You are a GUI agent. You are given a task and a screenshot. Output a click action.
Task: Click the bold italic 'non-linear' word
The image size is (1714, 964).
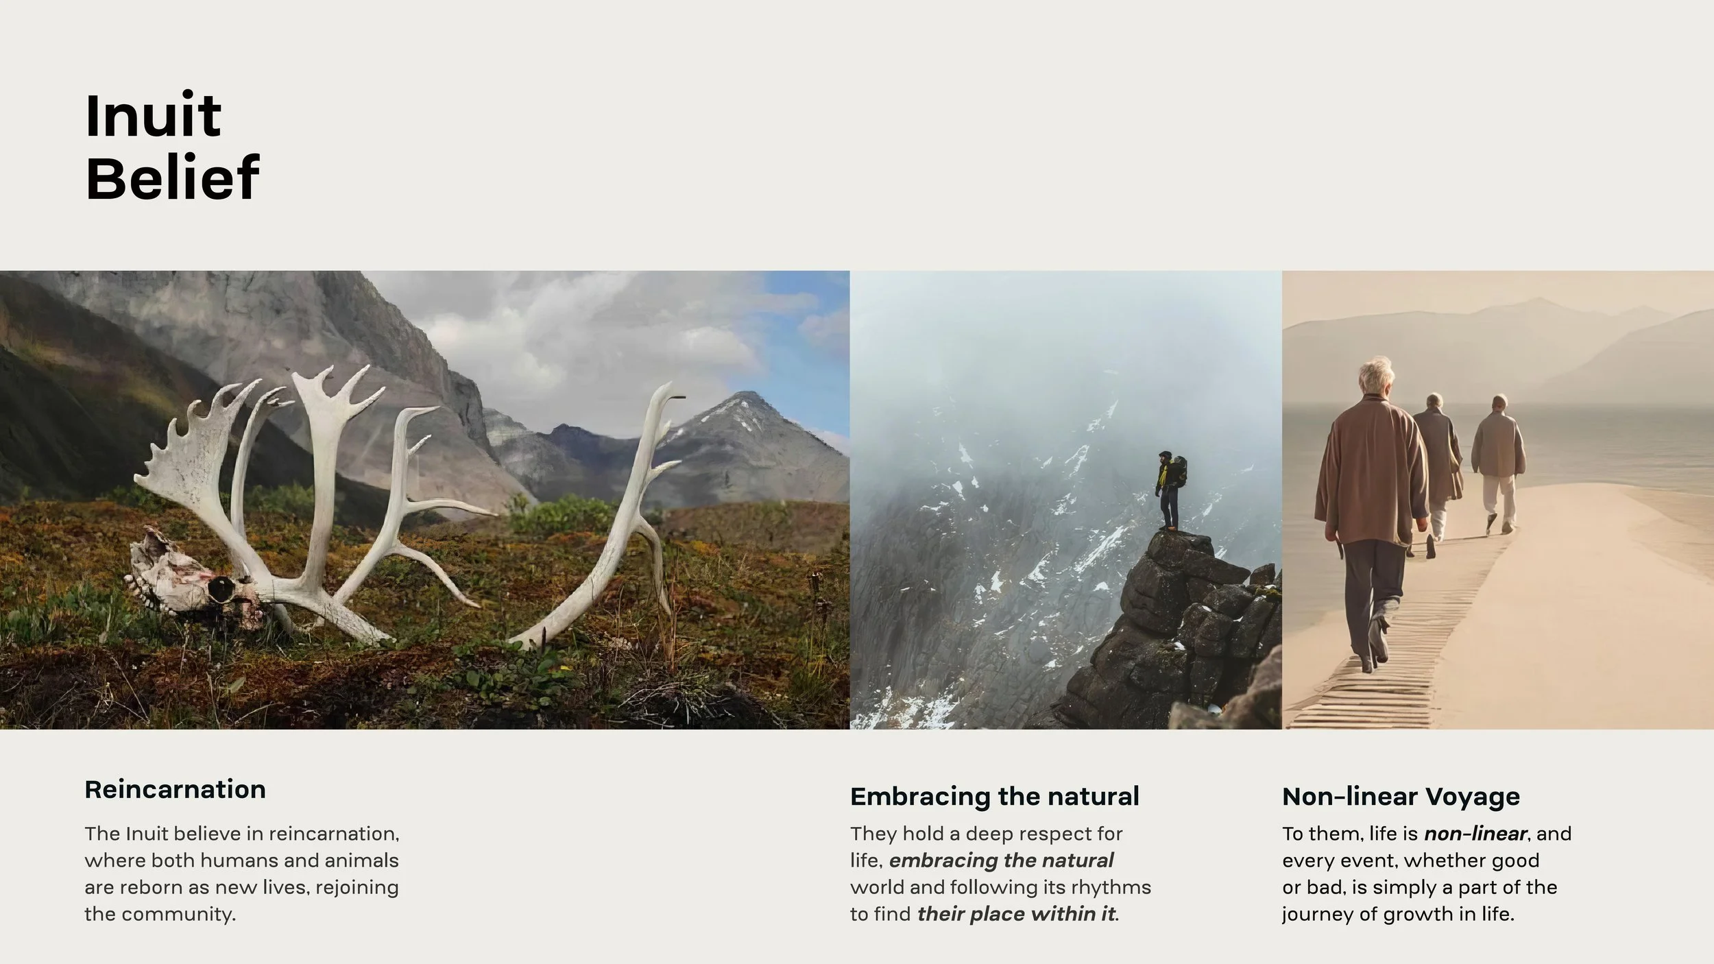pyautogui.click(x=1475, y=834)
